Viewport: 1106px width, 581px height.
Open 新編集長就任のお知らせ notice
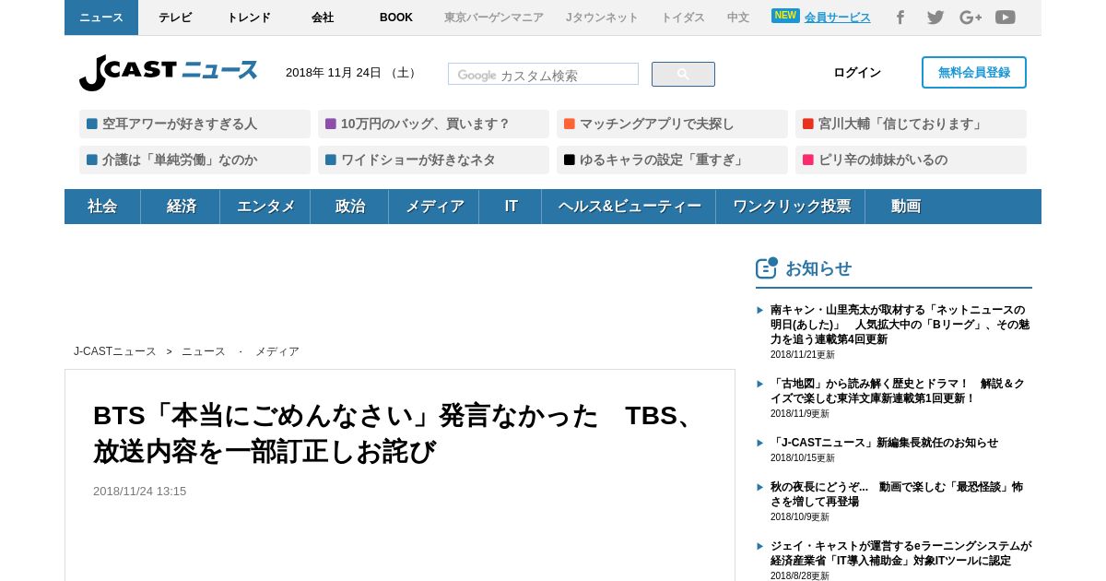tap(884, 443)
